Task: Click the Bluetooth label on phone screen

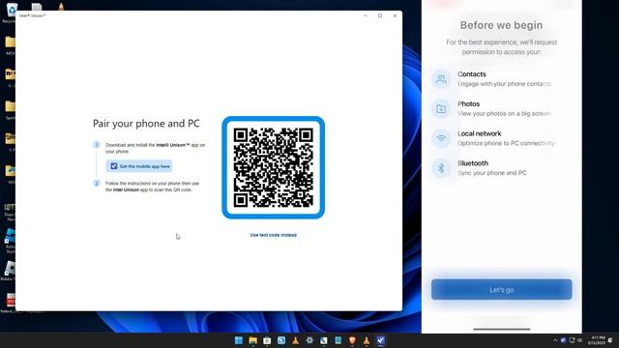Action: coord(473,163)
